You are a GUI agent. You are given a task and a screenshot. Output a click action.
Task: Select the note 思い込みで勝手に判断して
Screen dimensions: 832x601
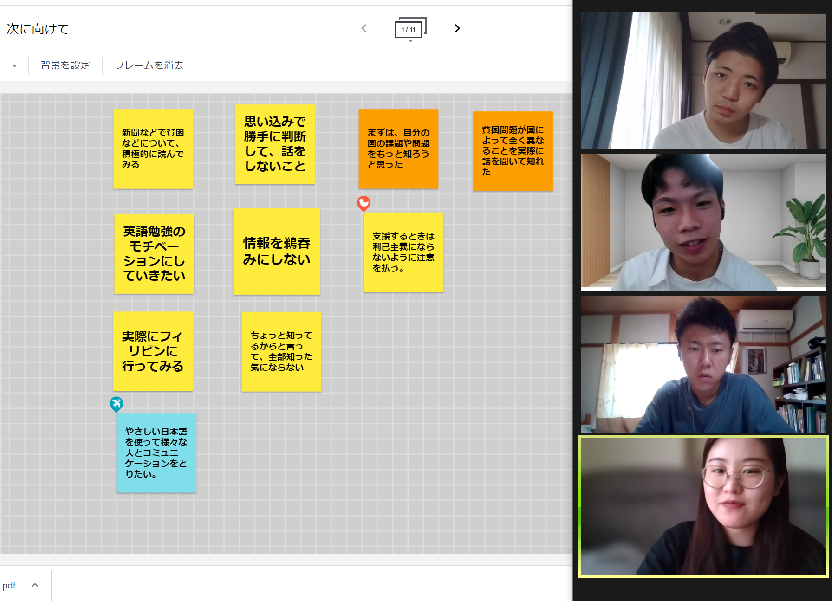point(275,144)
